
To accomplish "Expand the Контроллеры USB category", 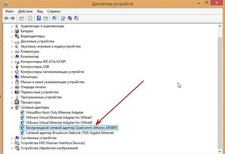I will click(x=12, y=67).
